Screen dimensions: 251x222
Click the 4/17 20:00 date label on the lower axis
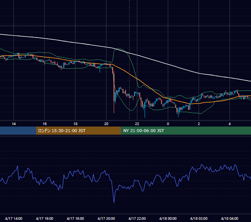coord(106,218)
